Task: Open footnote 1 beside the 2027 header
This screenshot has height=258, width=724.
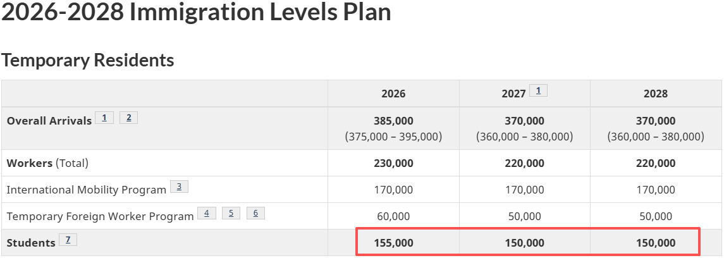Action: pos(538,90)
